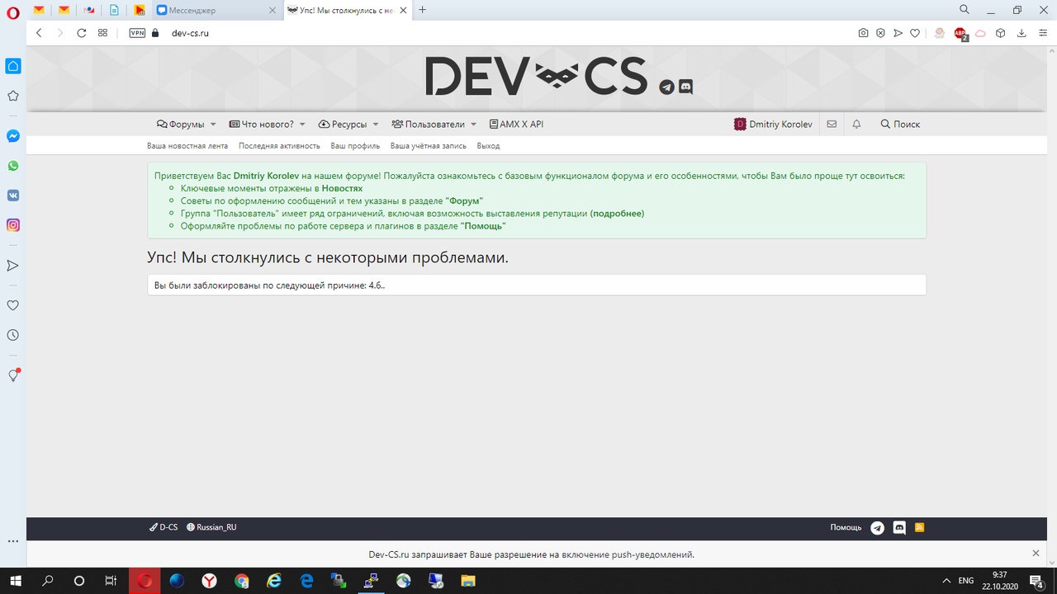Open the browser Downloads panel

coord(1021,33)
